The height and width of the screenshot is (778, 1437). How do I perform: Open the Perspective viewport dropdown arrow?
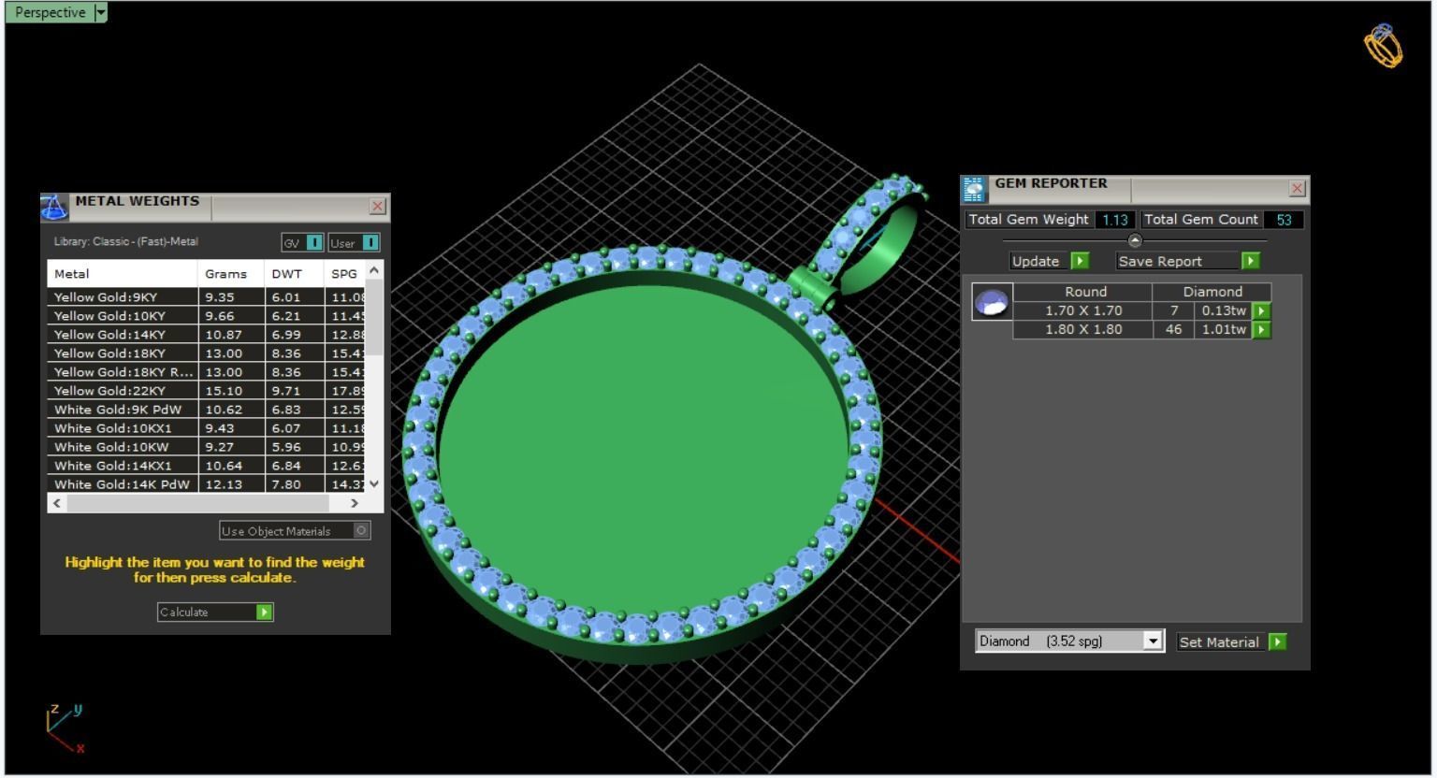[x=101, y=12]
